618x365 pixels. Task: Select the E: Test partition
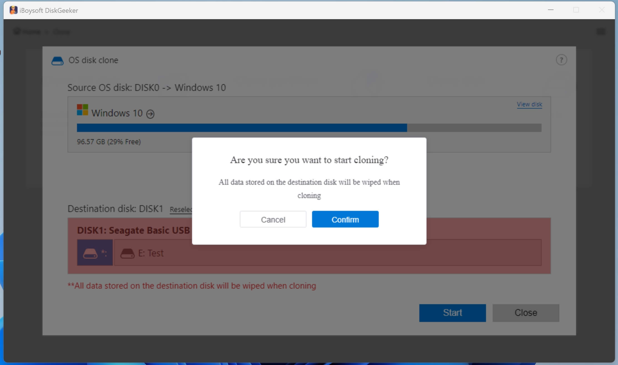328,252
